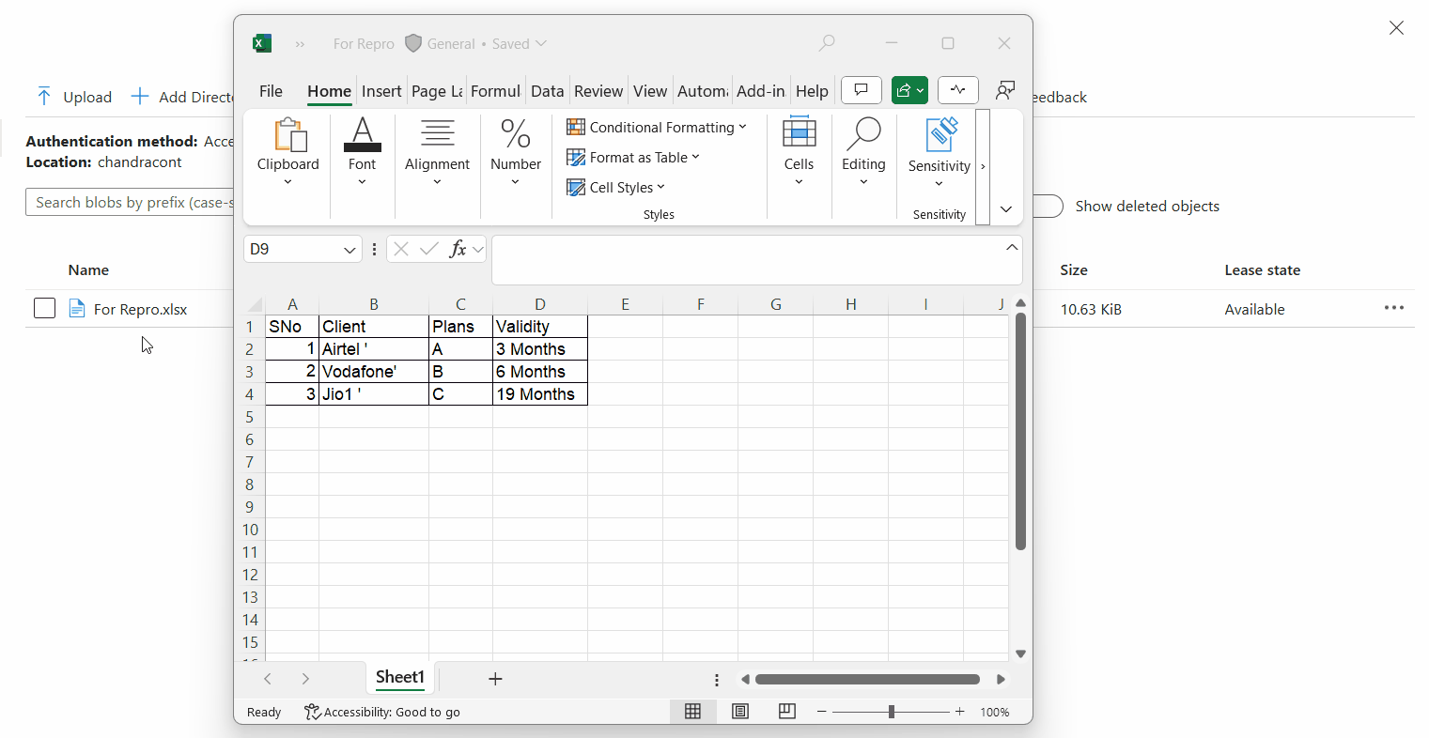Click the horizontal scrollbar thumb

[867, 679]
